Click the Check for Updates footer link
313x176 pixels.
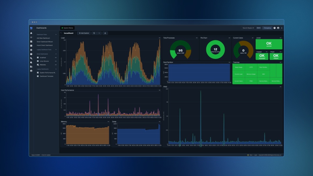(x=46, y=155)
